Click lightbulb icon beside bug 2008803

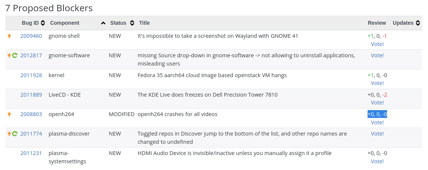click(x=9, y=114)
